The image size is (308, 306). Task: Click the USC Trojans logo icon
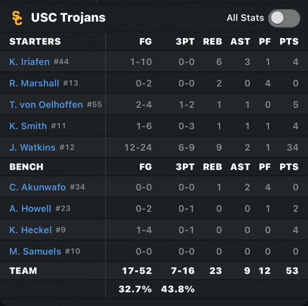17,18
